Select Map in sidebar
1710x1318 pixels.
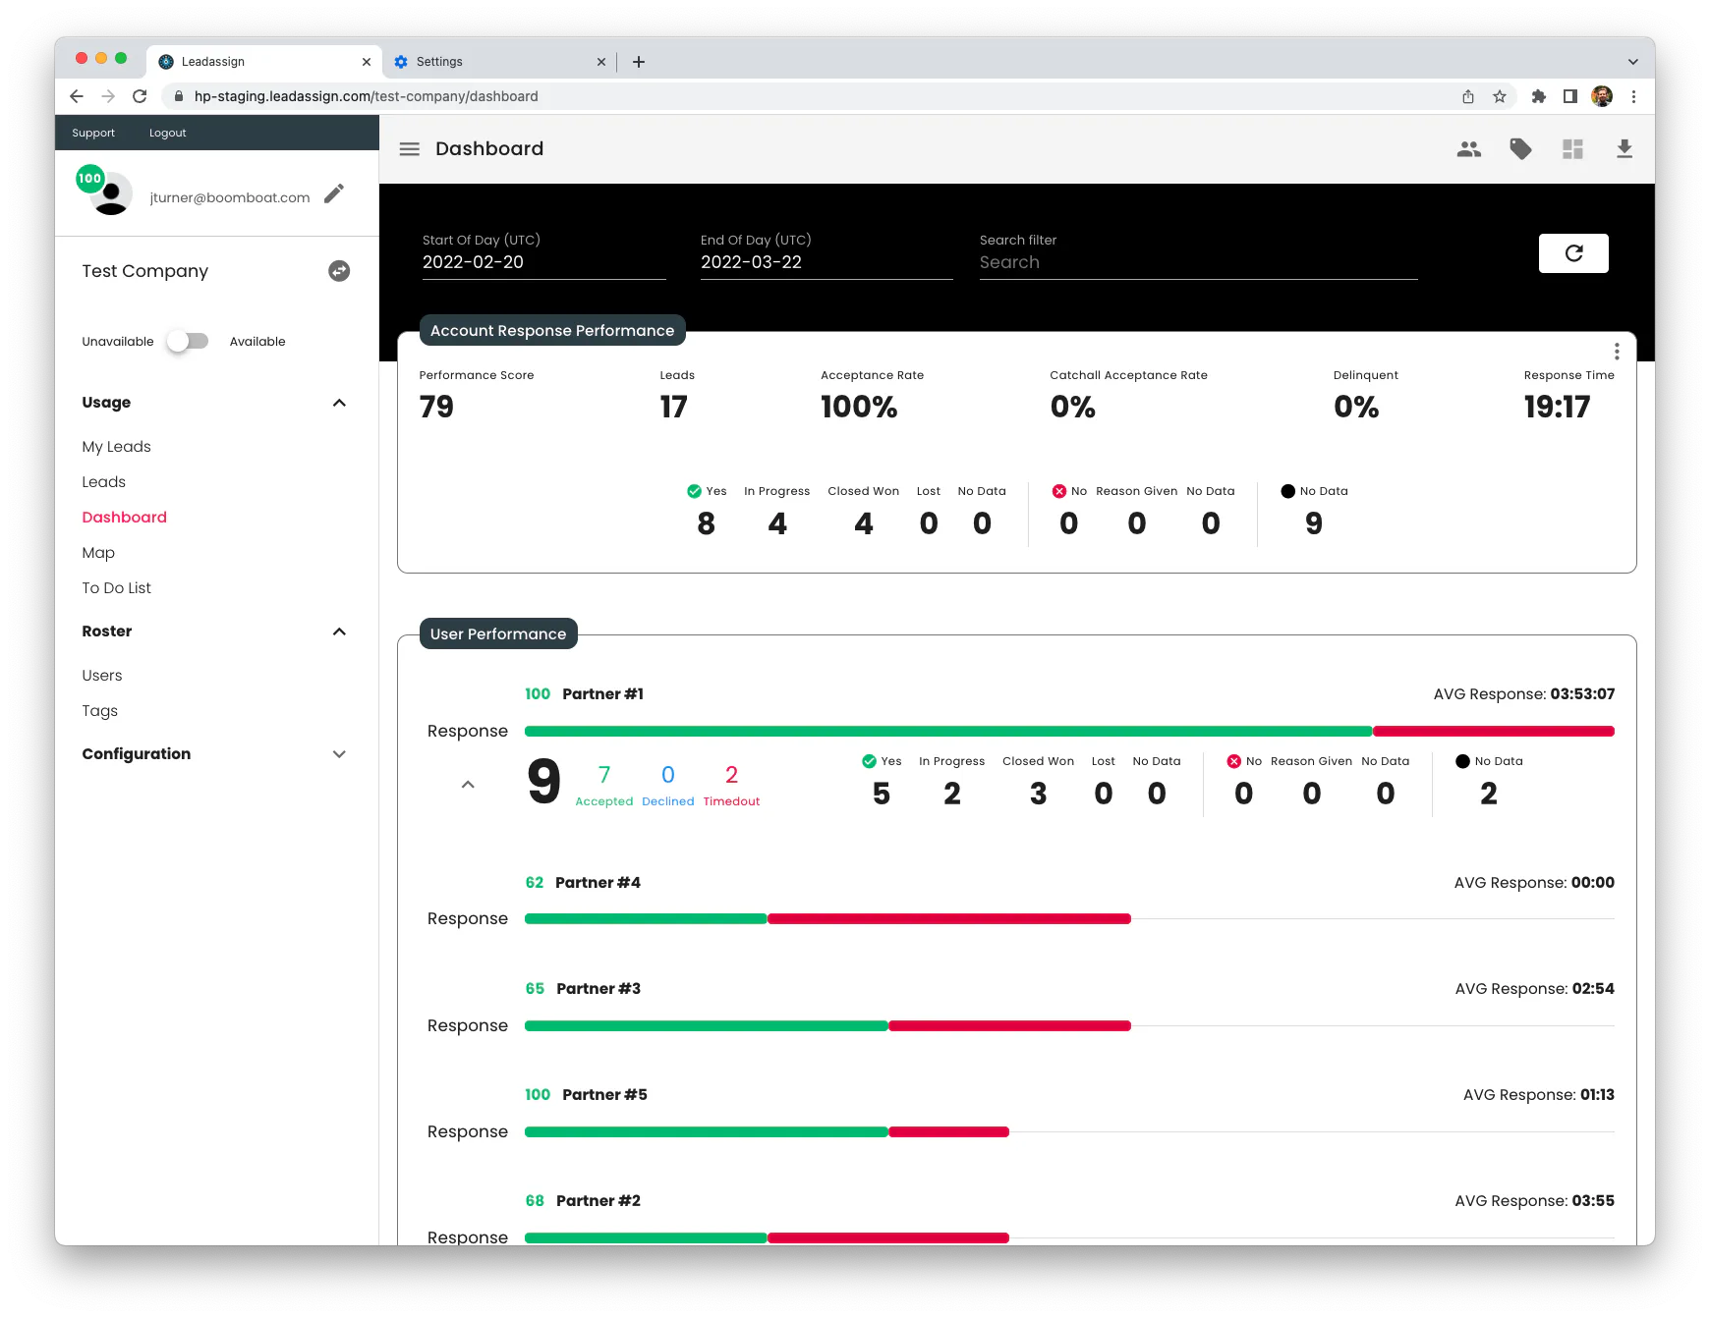tap(98, 553)
